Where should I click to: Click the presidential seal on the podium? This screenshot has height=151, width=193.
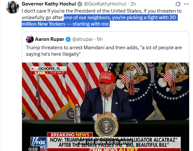pos(106,126)
